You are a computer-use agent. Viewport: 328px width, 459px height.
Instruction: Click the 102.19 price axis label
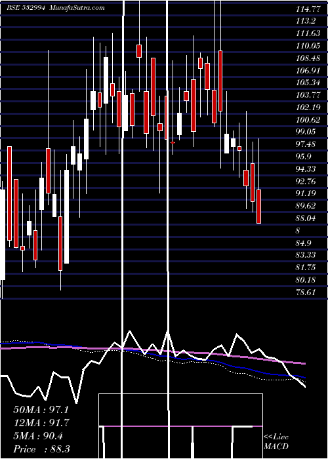(308, 108)
